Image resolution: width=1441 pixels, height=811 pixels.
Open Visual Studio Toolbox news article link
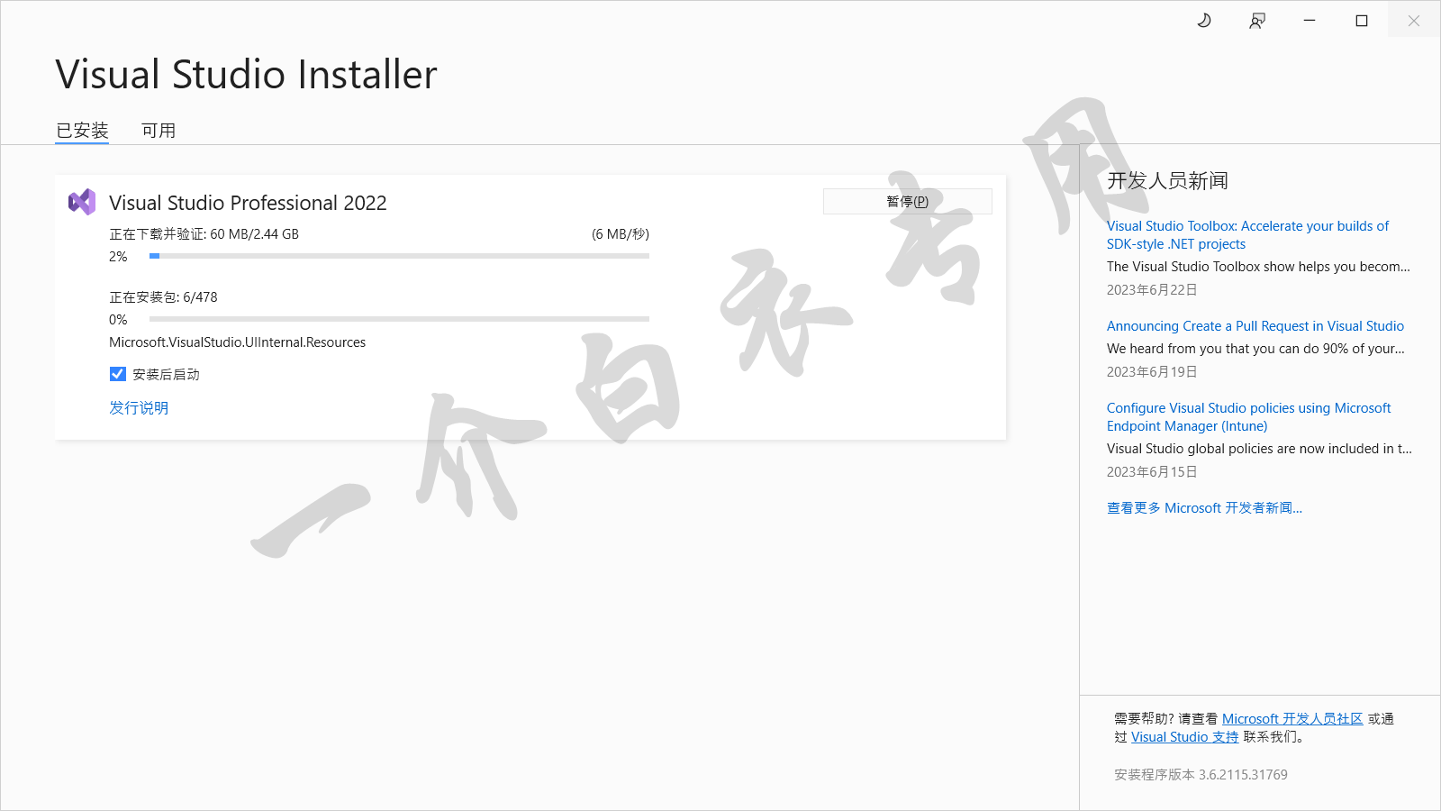point(1247,235)
